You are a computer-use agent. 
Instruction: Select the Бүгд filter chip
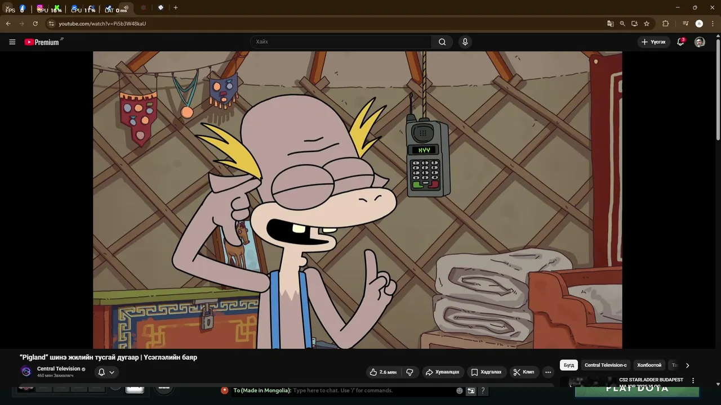569,365
